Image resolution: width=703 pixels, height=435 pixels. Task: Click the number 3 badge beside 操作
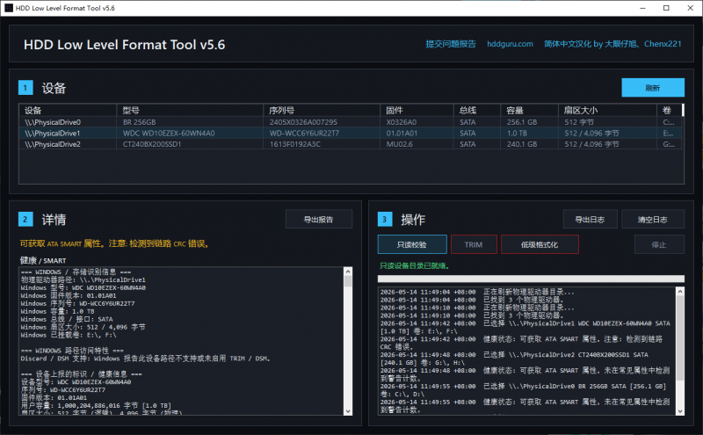pos(385,220)
